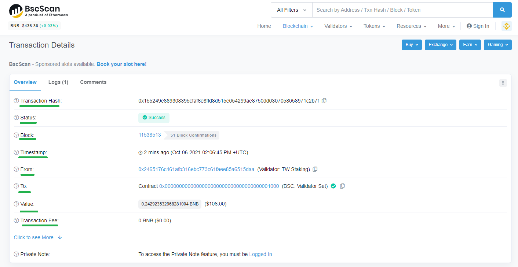Open the Validator Set contract address link
This screenshot has width=518, height=267.
[x=219, y=186]
